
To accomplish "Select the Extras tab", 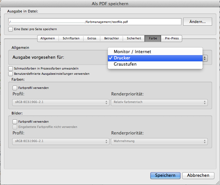I will (92, 38).
